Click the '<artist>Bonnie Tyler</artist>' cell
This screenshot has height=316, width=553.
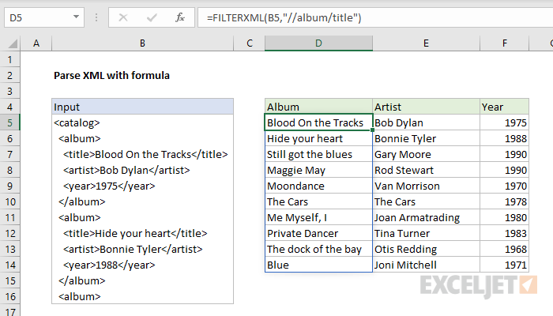pos(142,249)
